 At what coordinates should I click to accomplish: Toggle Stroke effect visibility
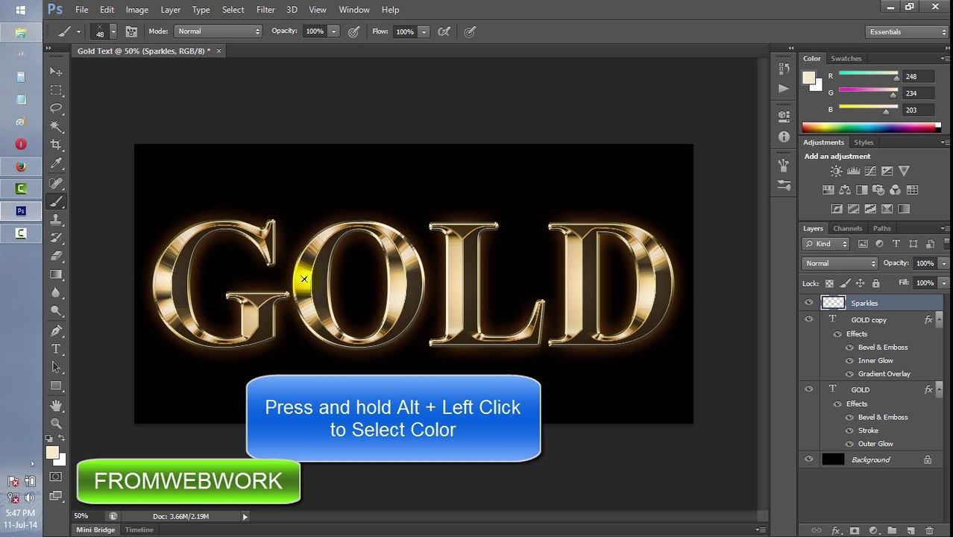849,431
